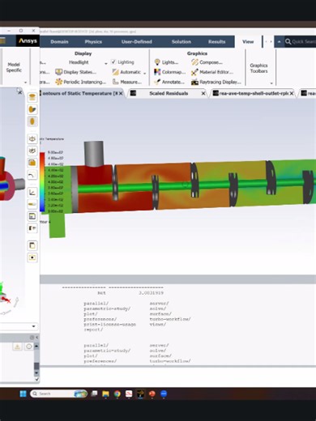Expand the Graphics Toolbars dropdown
This screenshot has width=316, height=421.
click(271, 83)
